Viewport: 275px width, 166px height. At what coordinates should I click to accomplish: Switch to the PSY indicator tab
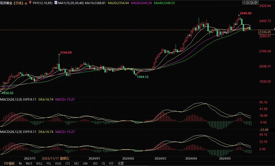click(x=111, y=163)
